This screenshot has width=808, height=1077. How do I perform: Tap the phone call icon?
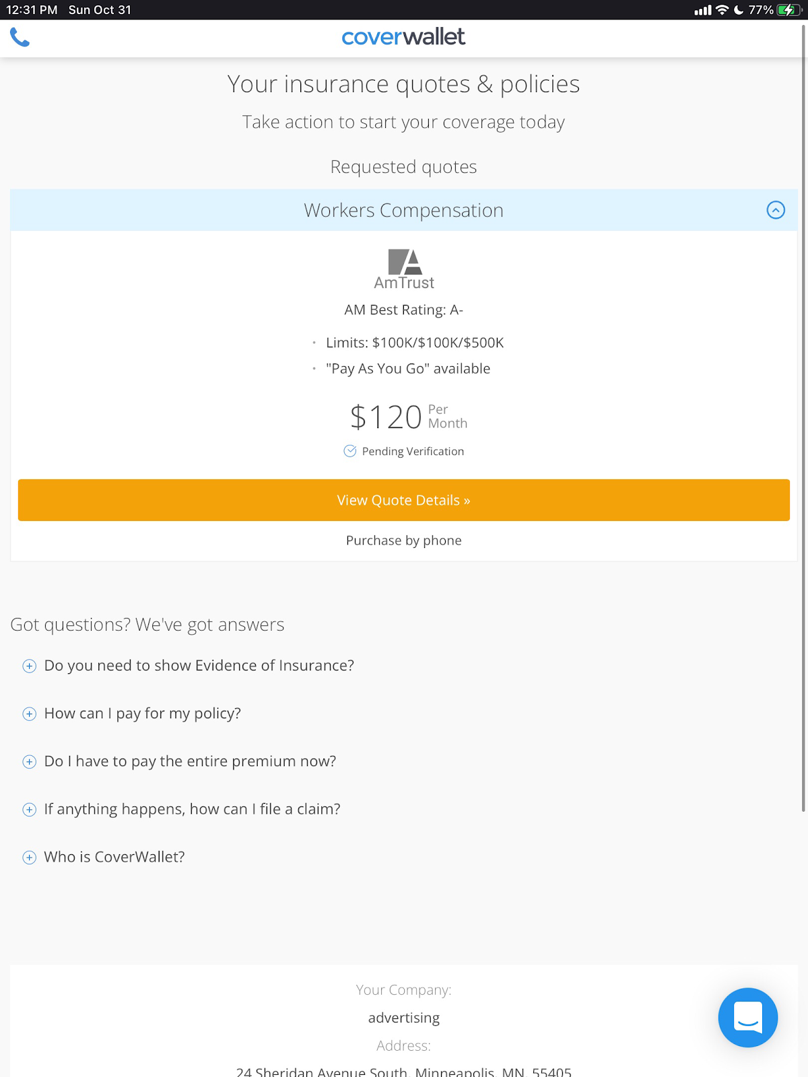[x=20, y=37]
